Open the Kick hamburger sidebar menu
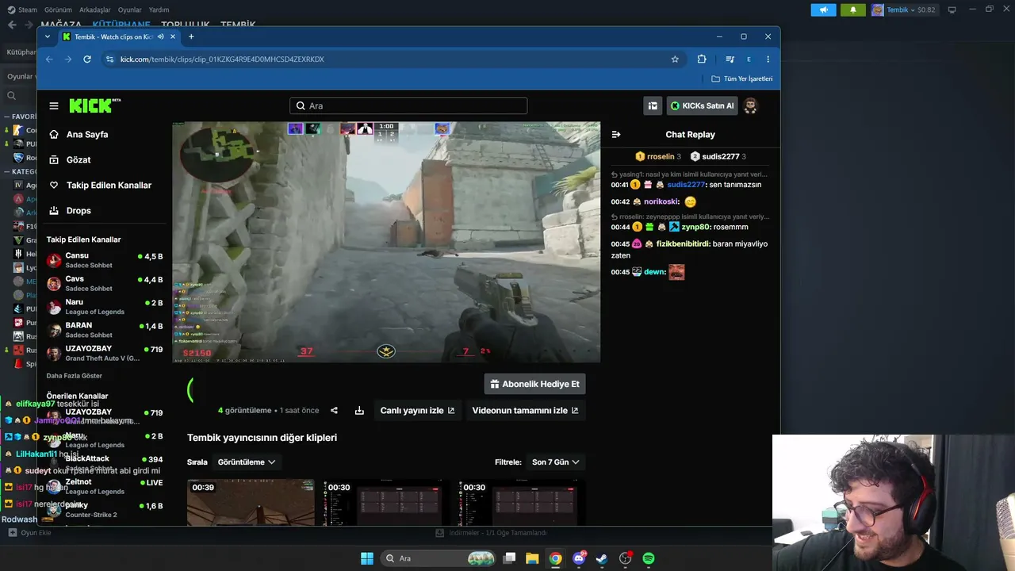This screenshot has width=1015, height=571. coord(54,105)
